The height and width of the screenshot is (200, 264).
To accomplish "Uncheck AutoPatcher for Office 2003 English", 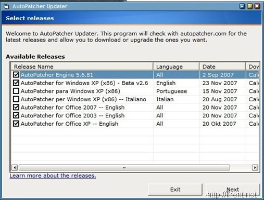I will tap(16, 115).
